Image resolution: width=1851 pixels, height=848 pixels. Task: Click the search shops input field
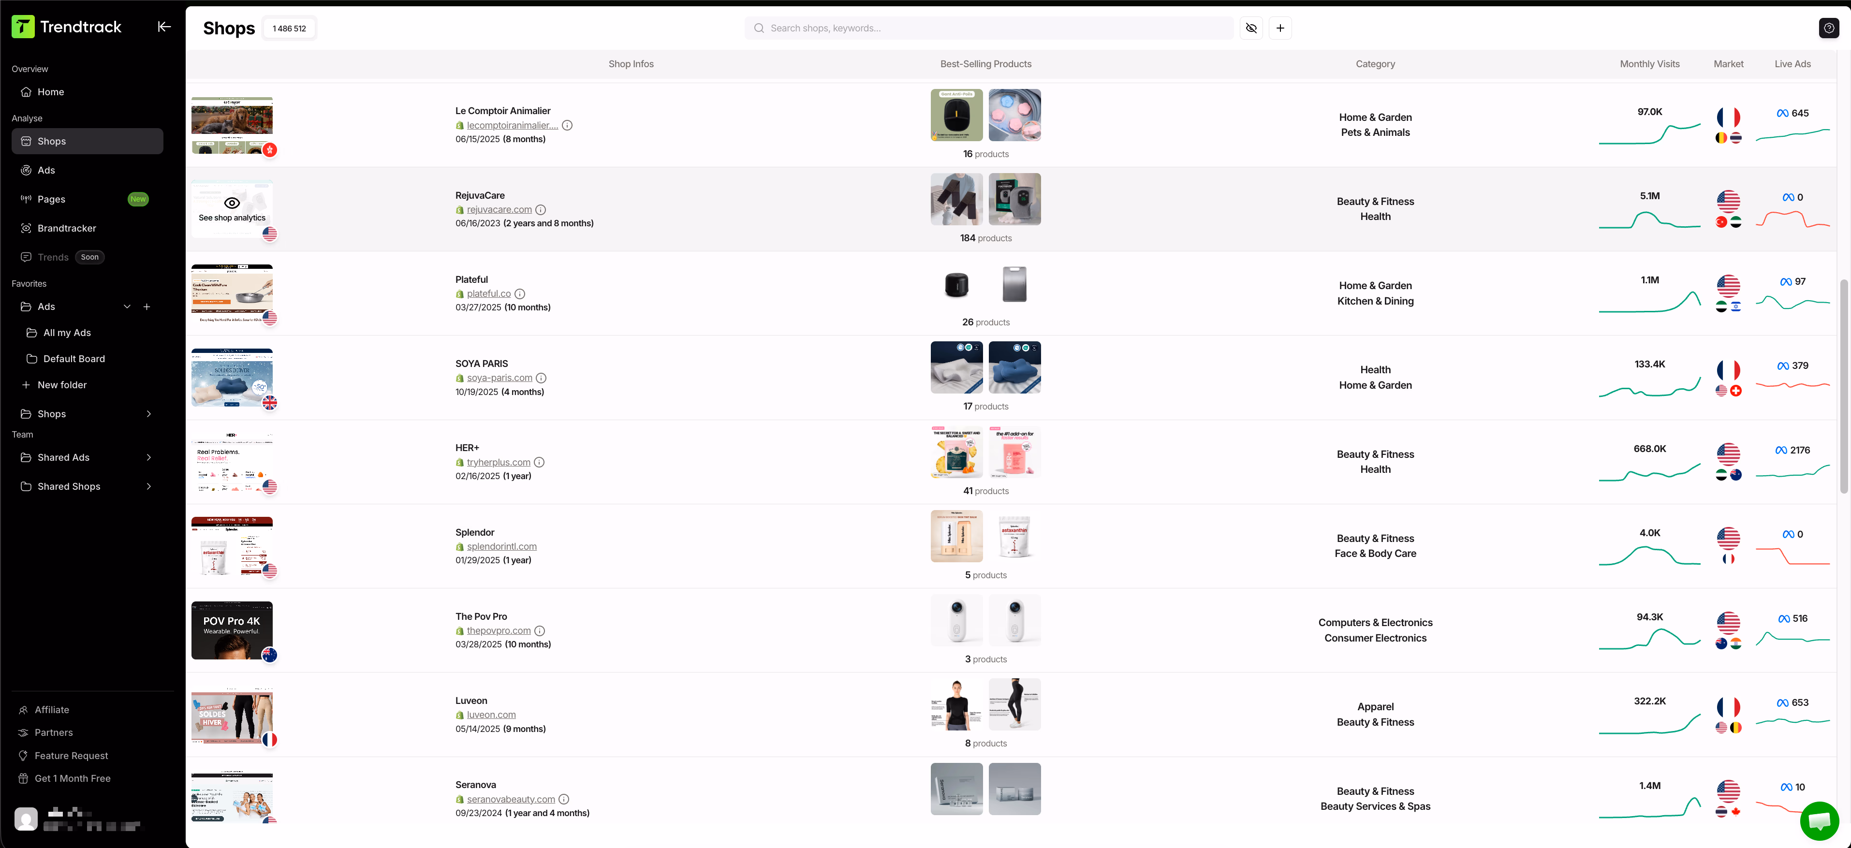[988, 27]
